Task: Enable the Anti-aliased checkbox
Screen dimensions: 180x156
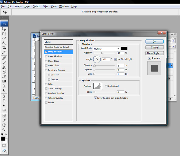Action: pos(106,86)
